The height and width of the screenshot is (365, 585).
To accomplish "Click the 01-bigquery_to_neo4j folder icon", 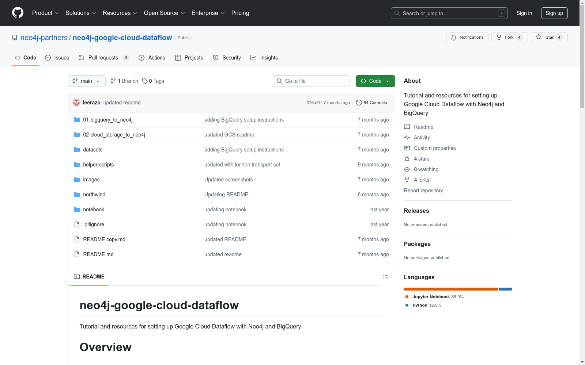I will [77, 120].
